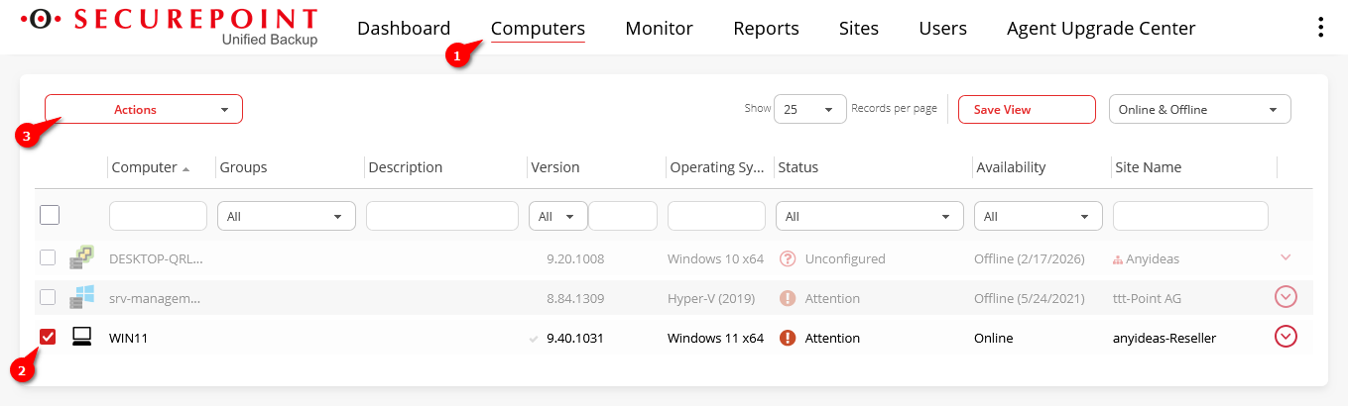The height and width of the screenshot is (406, 1348).
Task: Click the red Attention icon for WIN11
Action: click(788, 338)
